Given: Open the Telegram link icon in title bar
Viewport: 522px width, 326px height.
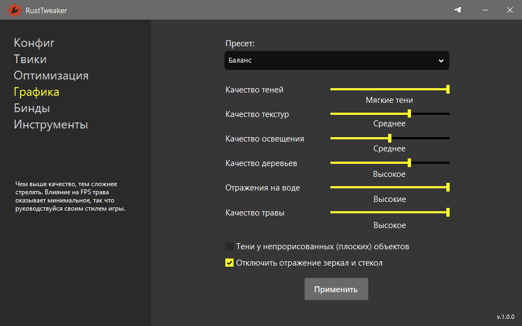Looking at the screenshot, I should [x=458, y=10].
